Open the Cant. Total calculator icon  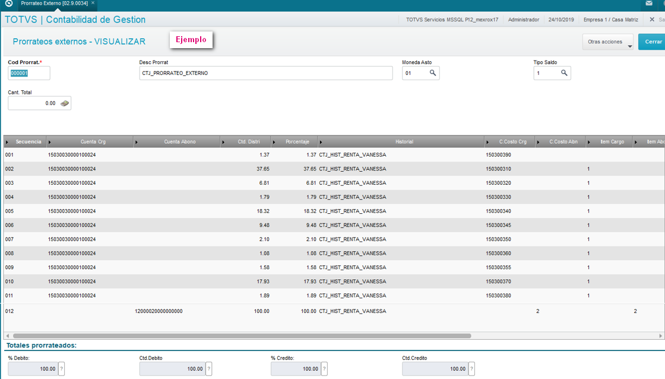[65, 103]
